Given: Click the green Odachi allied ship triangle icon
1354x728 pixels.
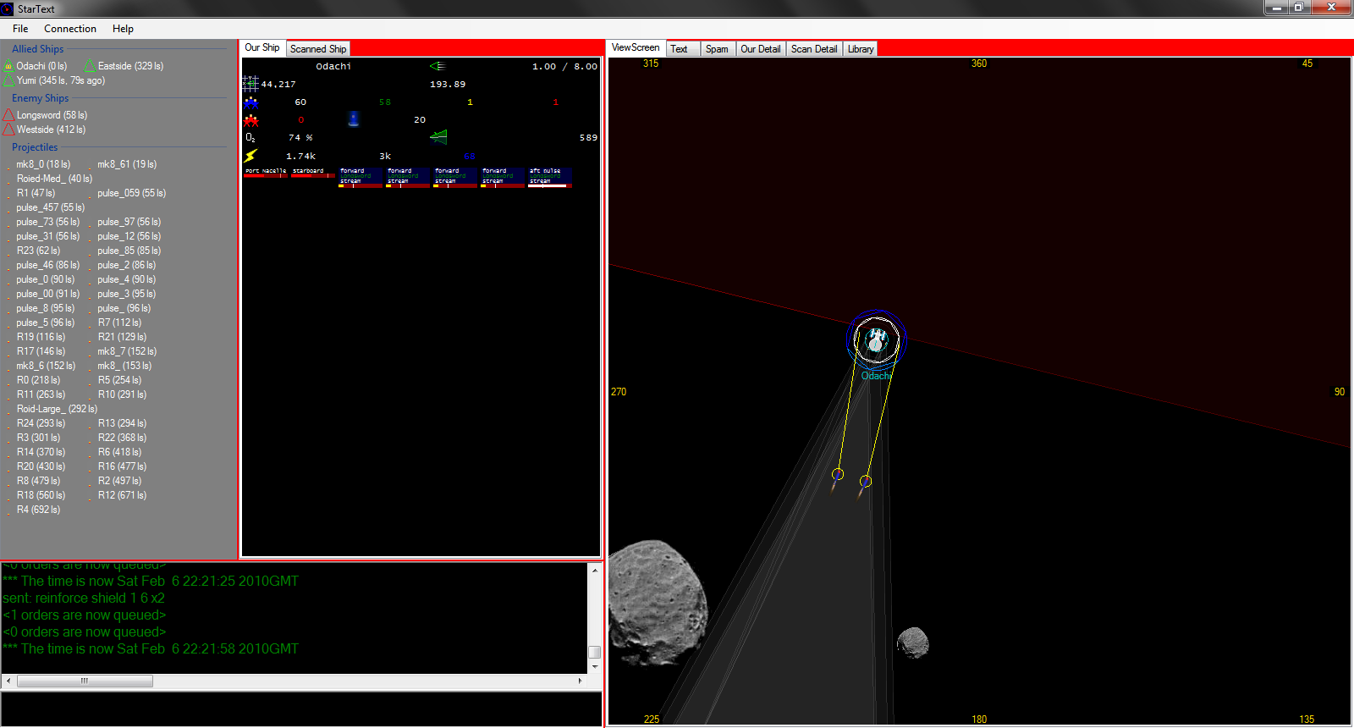Looking at the screenshot, I should pyautogui.click(x=8, y=66).
